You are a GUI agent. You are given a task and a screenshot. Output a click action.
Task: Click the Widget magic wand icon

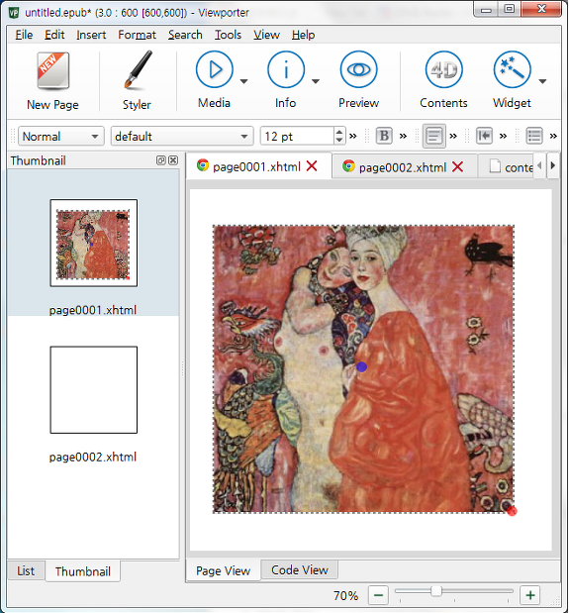pos(512,69)
